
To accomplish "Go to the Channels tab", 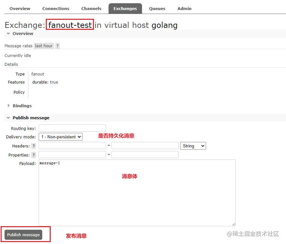I will (91, 8).
